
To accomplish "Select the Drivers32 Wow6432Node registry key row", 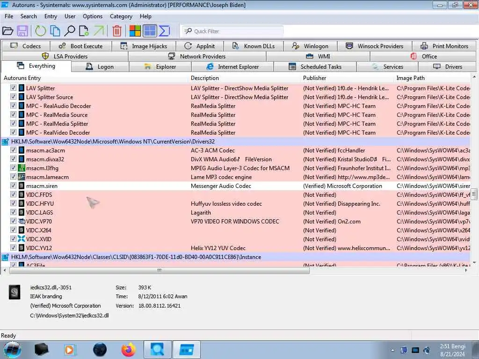I will click(x=235, y=141).
